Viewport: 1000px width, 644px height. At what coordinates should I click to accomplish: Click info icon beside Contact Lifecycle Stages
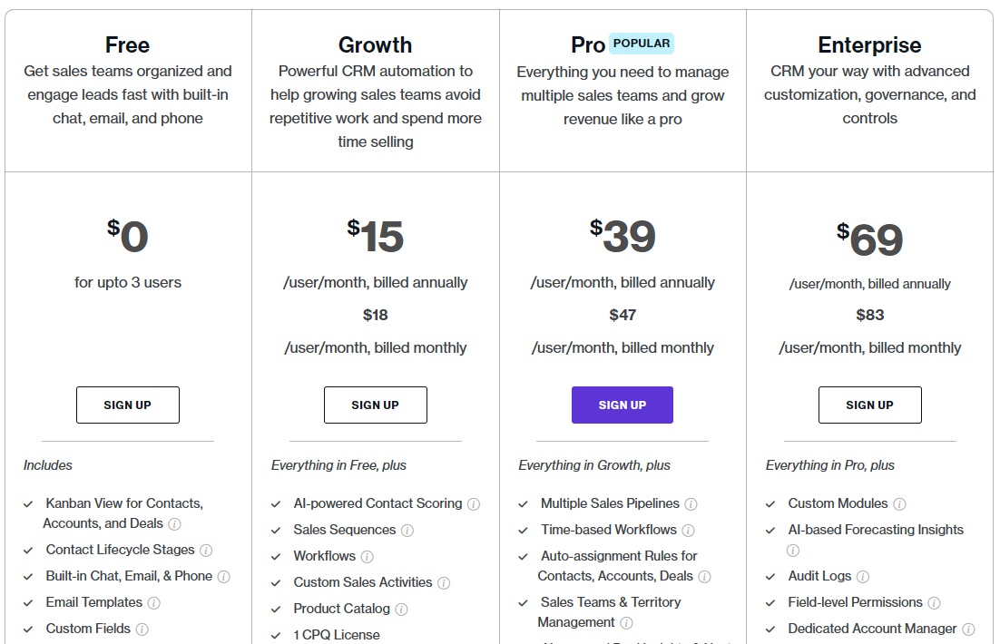click(x=206, y=551)
